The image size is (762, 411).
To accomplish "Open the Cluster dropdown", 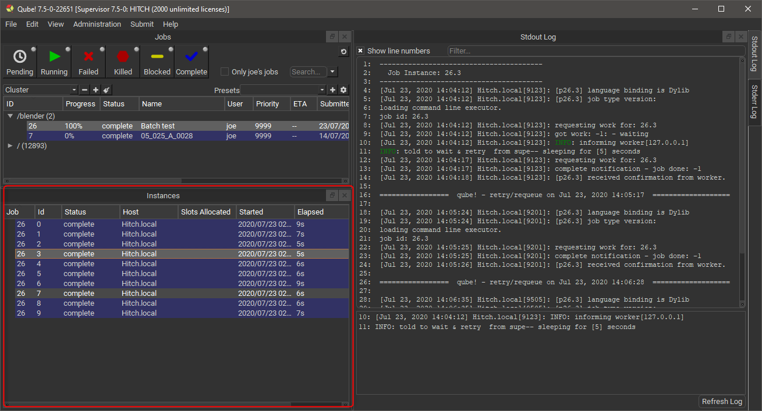I will [41, 90].
